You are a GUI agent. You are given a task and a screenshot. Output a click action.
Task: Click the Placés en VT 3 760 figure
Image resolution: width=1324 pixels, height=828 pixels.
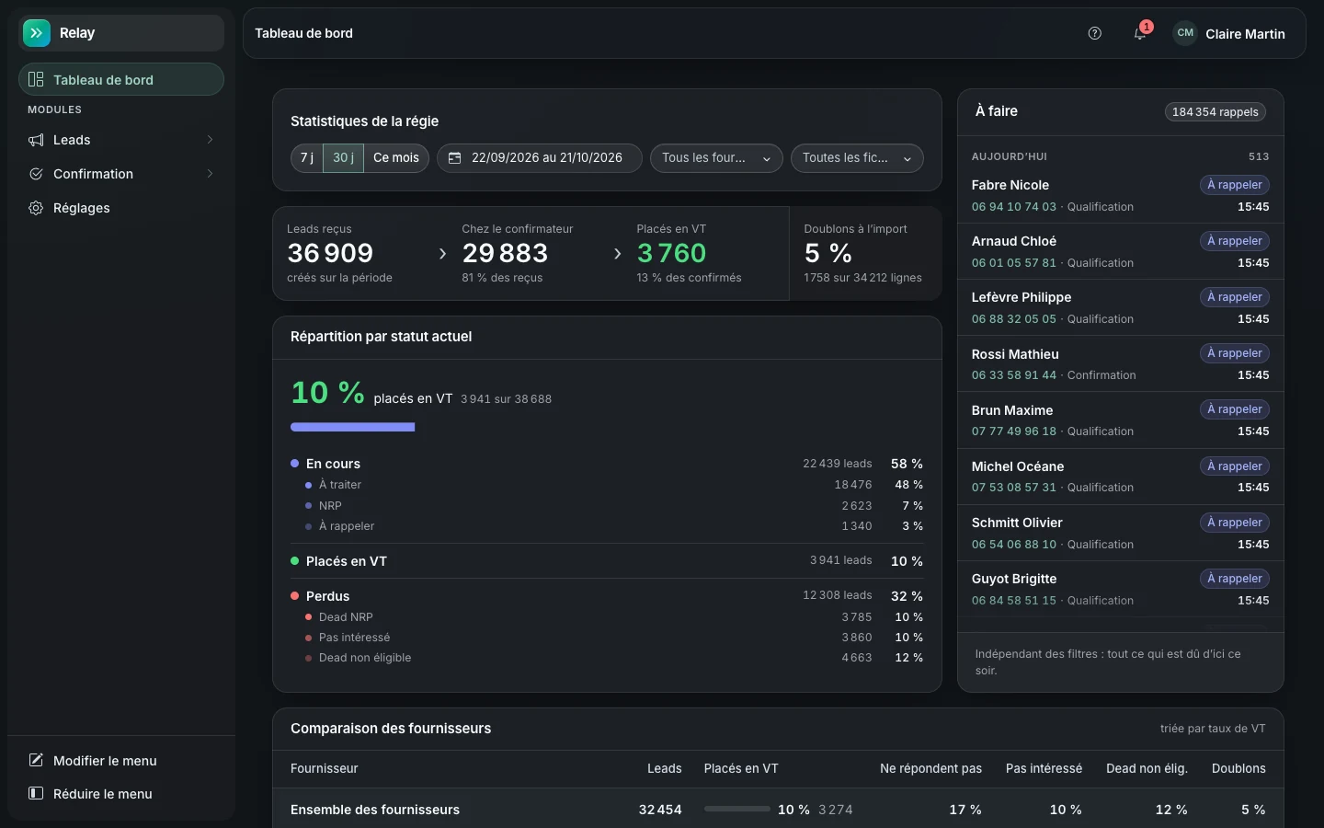tap(671, 253)
